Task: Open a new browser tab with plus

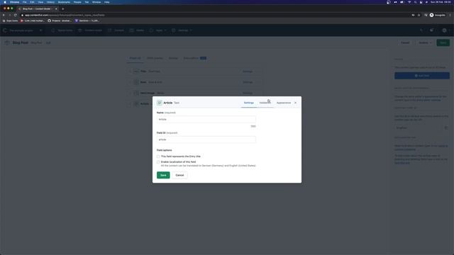Action: [63, 8]
